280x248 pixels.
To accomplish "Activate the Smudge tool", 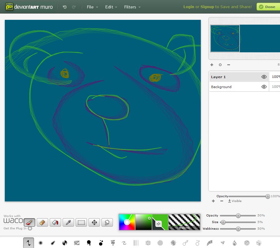I will coord(107,223).
